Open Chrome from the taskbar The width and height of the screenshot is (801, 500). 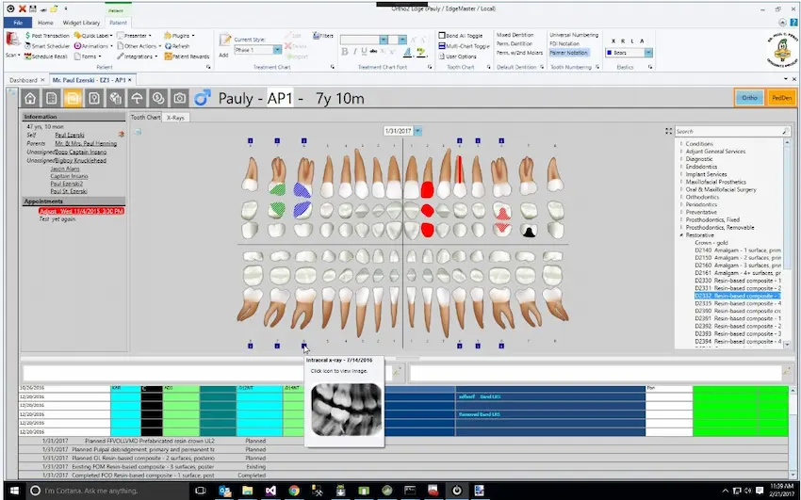tap(294, 491)
